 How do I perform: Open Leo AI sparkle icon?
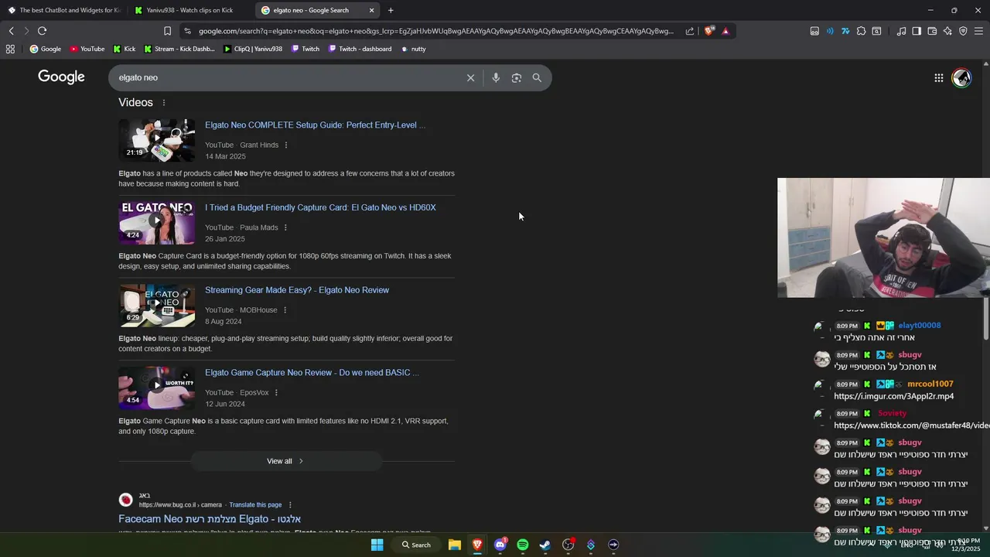pyautogui.click(x=947, y=31)
